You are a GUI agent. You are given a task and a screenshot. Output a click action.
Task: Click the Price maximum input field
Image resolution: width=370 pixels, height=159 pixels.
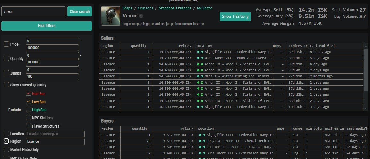(x=52, y=48)
